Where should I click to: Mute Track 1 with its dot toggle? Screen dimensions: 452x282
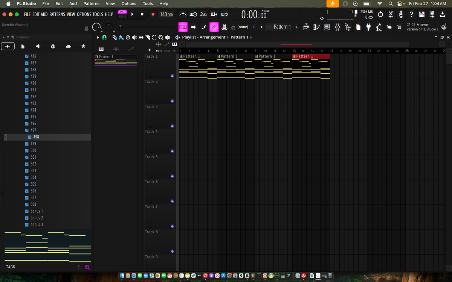coord(172,76)
